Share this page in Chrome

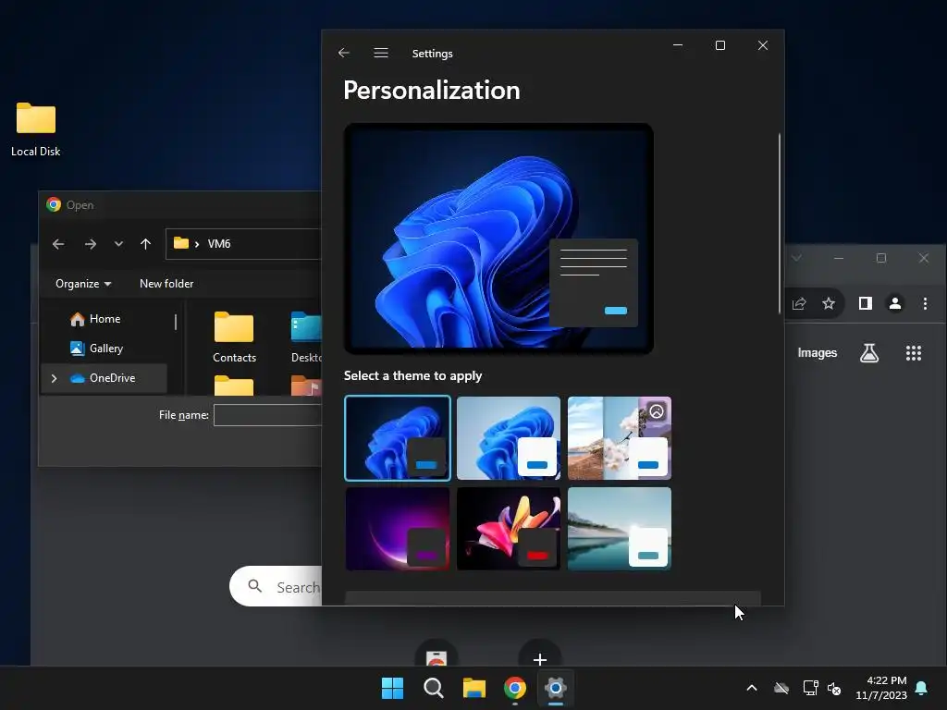(799, 303)
